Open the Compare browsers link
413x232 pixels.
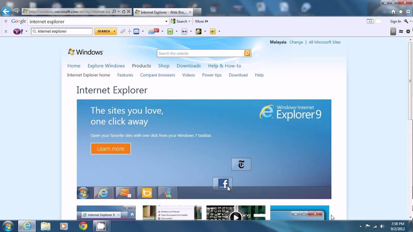point(157,75)
